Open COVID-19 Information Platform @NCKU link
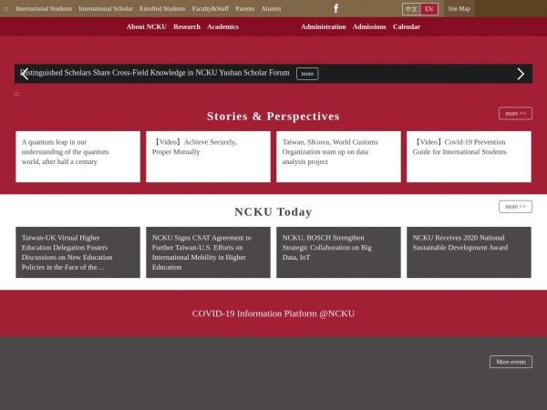The image size is (547, 410). coord(273,313)
